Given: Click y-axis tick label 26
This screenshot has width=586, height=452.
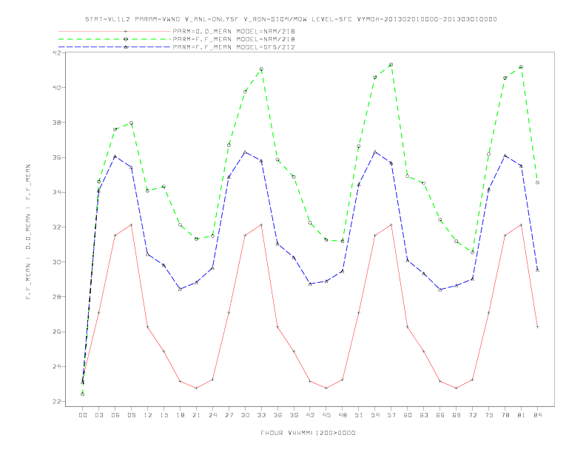Looking at the screenshot, I should (x=57, y=332).
